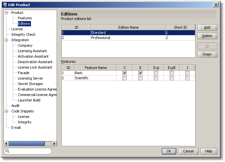Click the Edit Product title bar icon
The height and width of the screenshot is (162, 225).
coord(5,5)
